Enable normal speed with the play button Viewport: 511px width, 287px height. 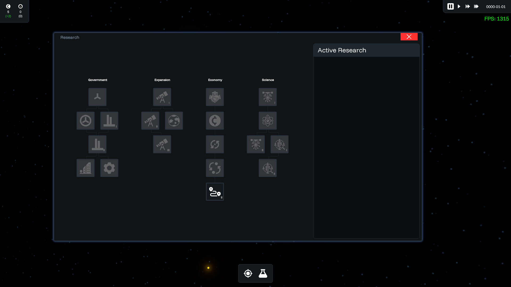tap(459, 6)
